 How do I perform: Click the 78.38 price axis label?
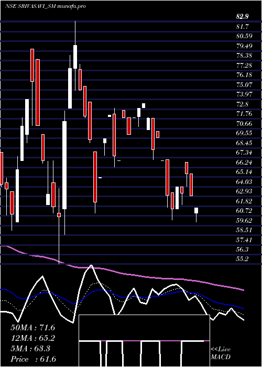pos(244,56)
